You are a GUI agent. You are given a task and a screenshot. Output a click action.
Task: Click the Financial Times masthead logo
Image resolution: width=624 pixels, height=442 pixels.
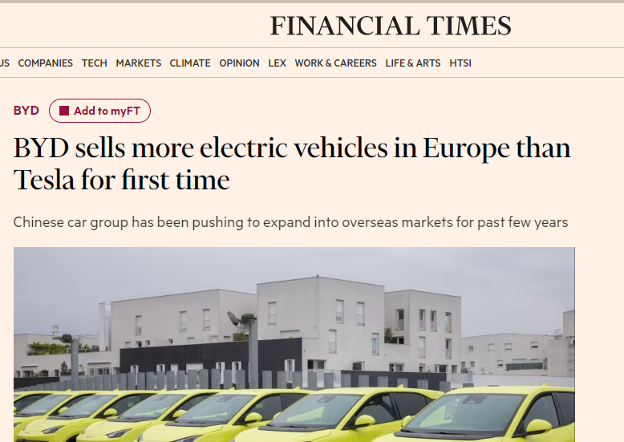tap(391, 26)
